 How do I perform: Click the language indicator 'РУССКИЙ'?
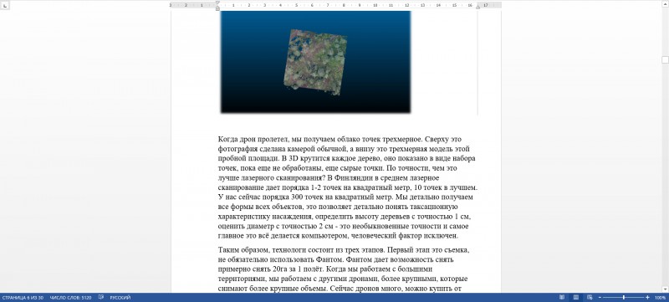point(120,297)
